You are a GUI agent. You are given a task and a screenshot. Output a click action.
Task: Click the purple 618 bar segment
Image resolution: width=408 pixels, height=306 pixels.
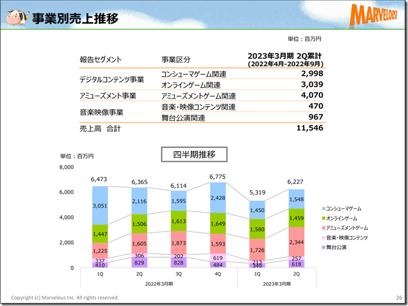(296, 264)
